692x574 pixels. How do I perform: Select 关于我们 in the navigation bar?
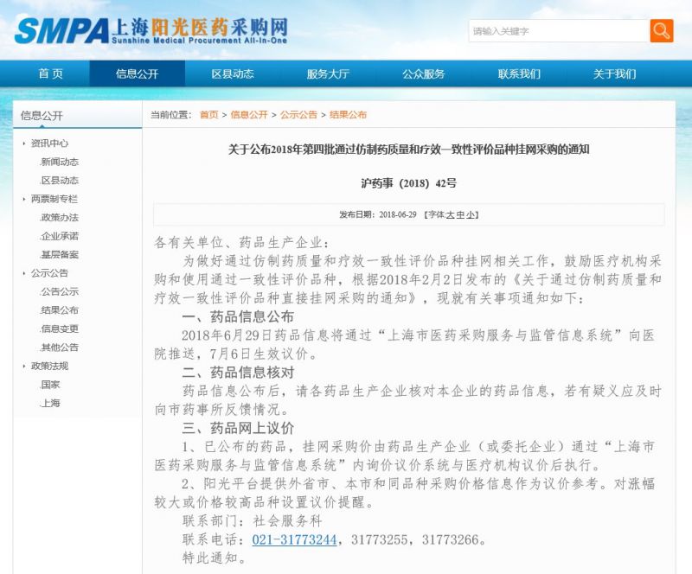click(x=614, y=73)
